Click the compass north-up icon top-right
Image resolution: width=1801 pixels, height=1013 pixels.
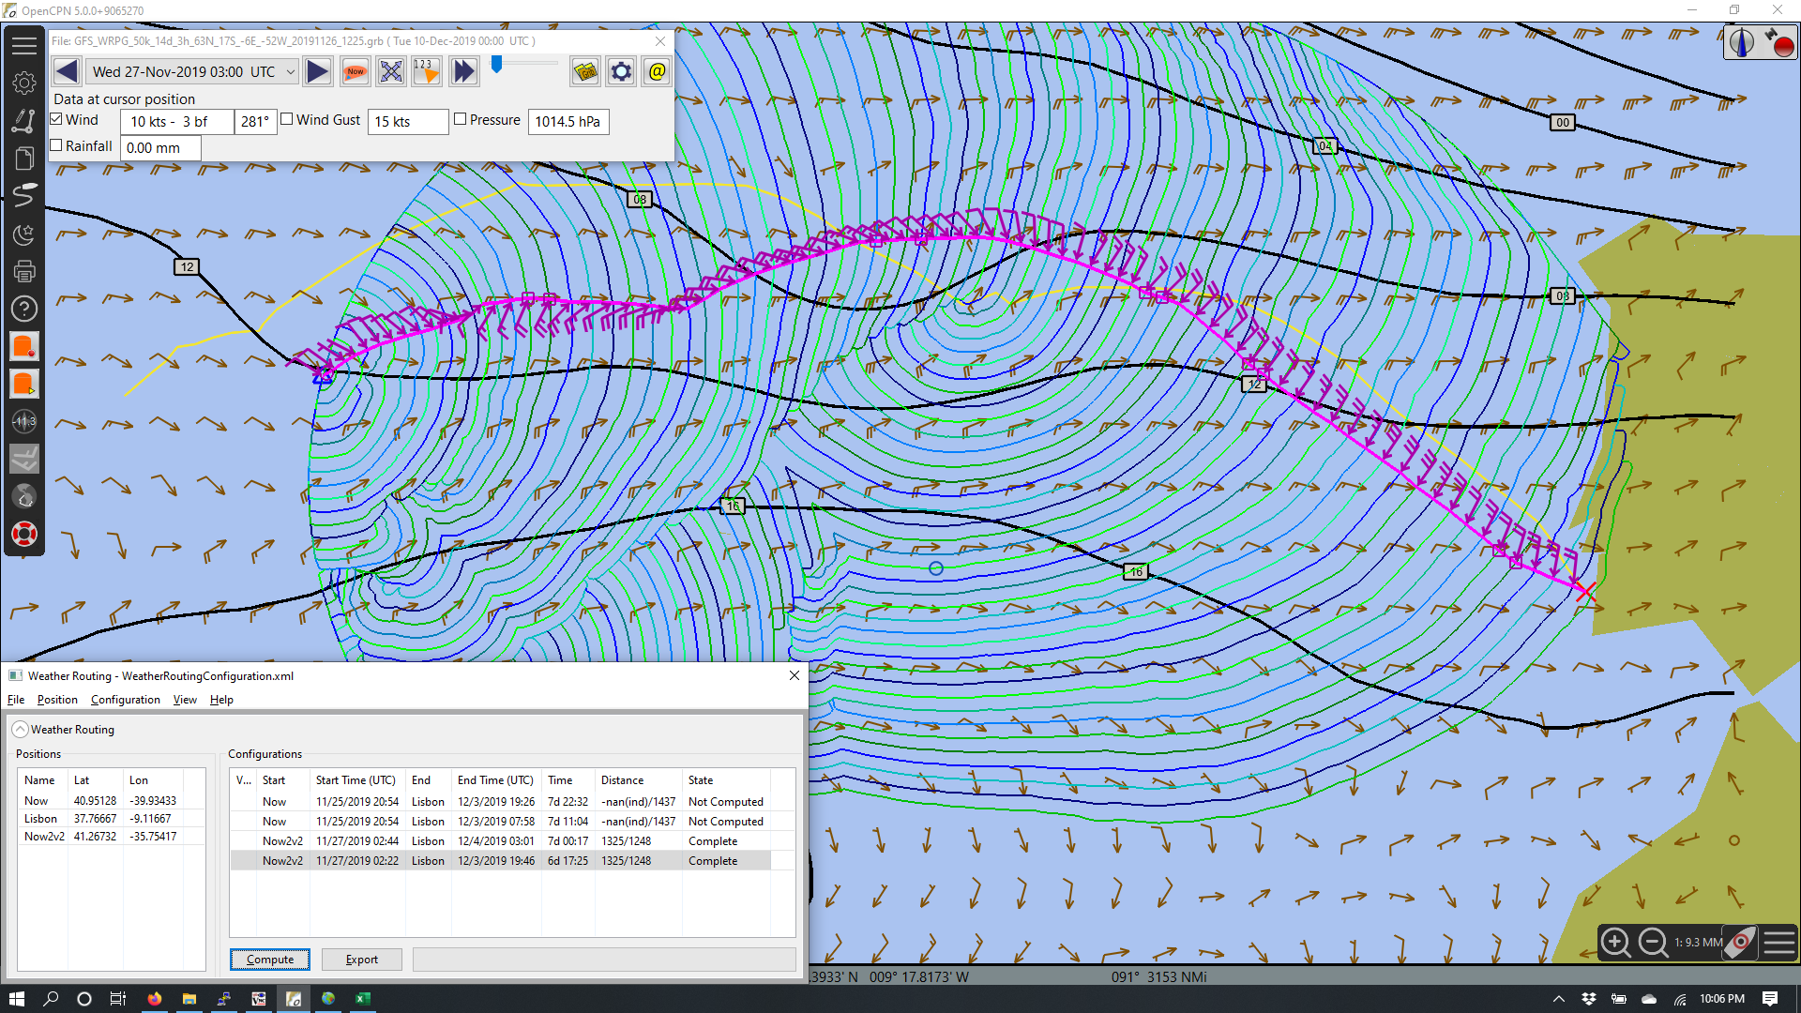click(1742, 43)
